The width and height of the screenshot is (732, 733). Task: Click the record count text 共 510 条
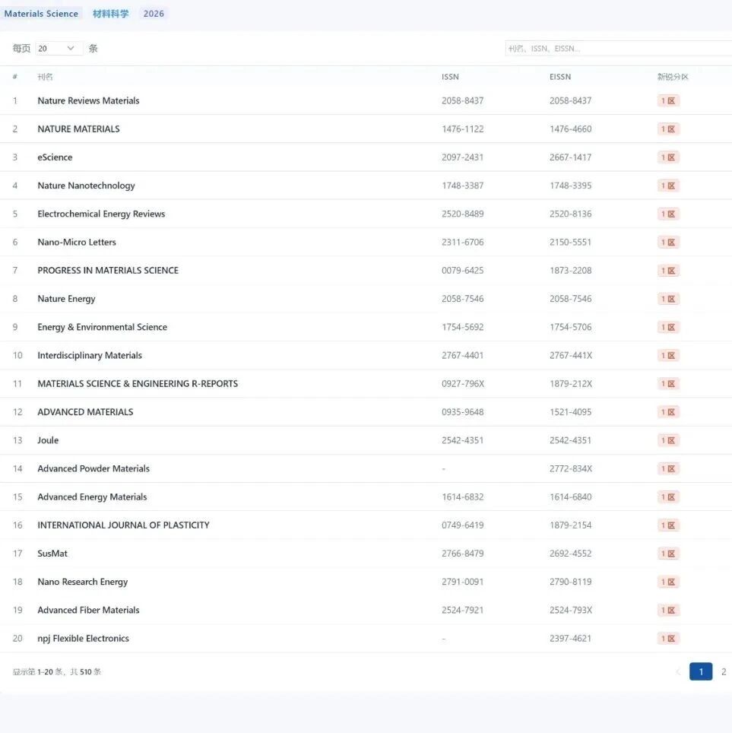pyautogui.click(x=86, y=671)
